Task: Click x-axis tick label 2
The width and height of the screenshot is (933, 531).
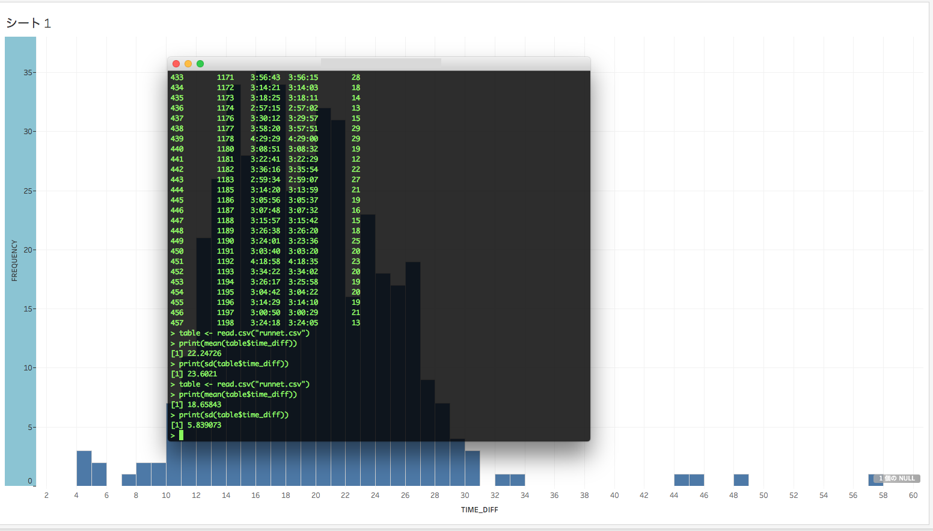Action: pos(46,496)
